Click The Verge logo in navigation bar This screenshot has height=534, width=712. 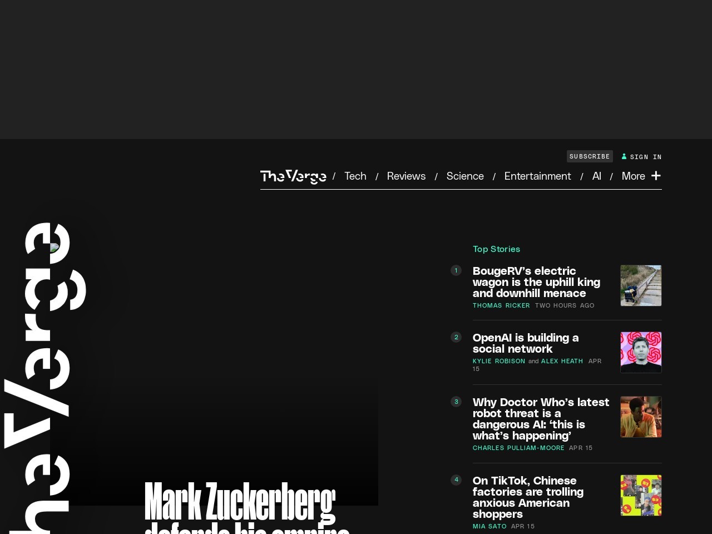(x=293, y=176)
